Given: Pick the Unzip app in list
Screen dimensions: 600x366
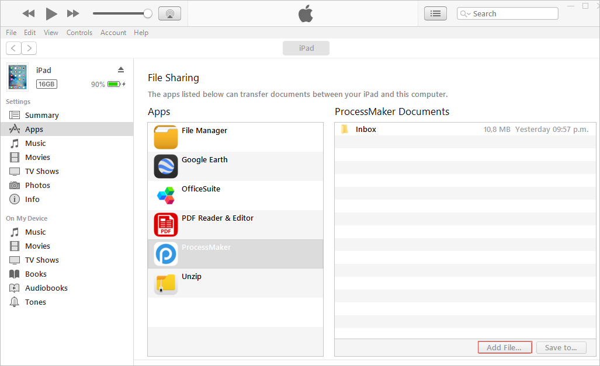Looking at the screenshot, I should coord(192,277).
